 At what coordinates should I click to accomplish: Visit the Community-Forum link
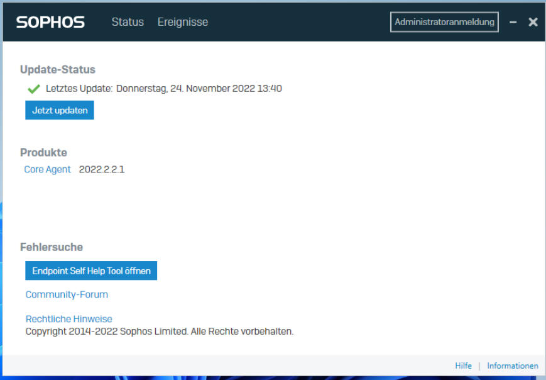coord(67,294)
